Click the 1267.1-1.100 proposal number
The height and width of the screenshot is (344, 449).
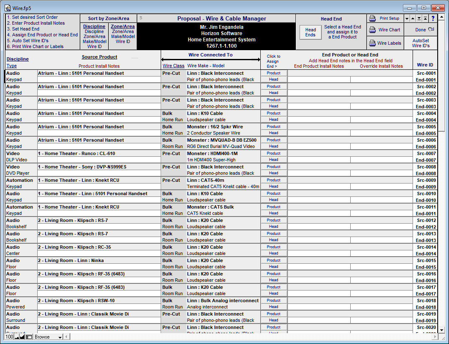pyautogui.click(x=221, y=46)
